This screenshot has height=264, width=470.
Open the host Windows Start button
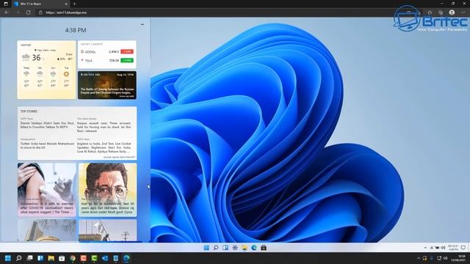(x=8, y=258)
